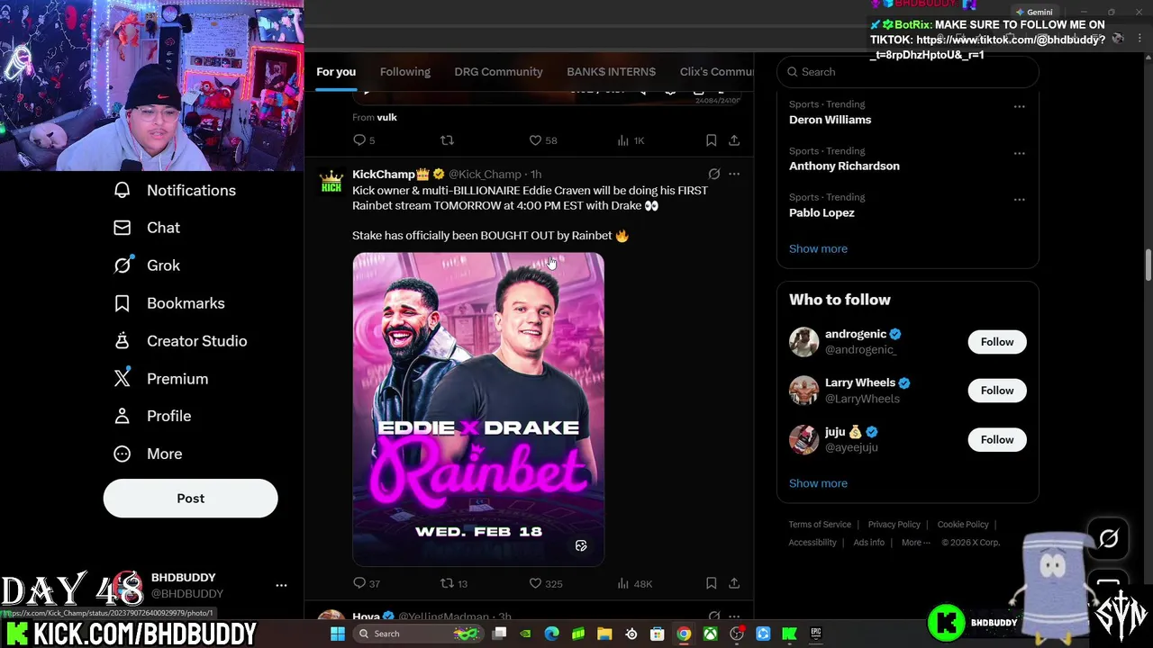Click the Grok icon on KickChamp post

pyautogui.click(x=713, y=174)
